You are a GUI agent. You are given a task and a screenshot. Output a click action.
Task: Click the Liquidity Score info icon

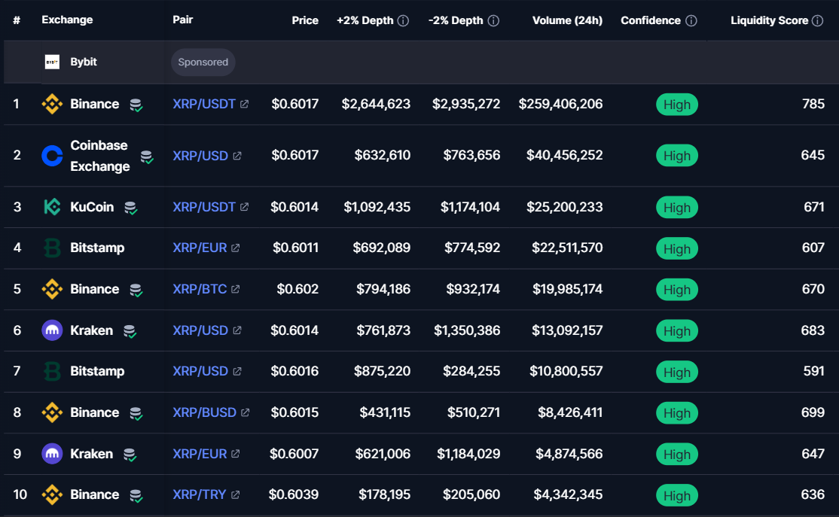818,20
